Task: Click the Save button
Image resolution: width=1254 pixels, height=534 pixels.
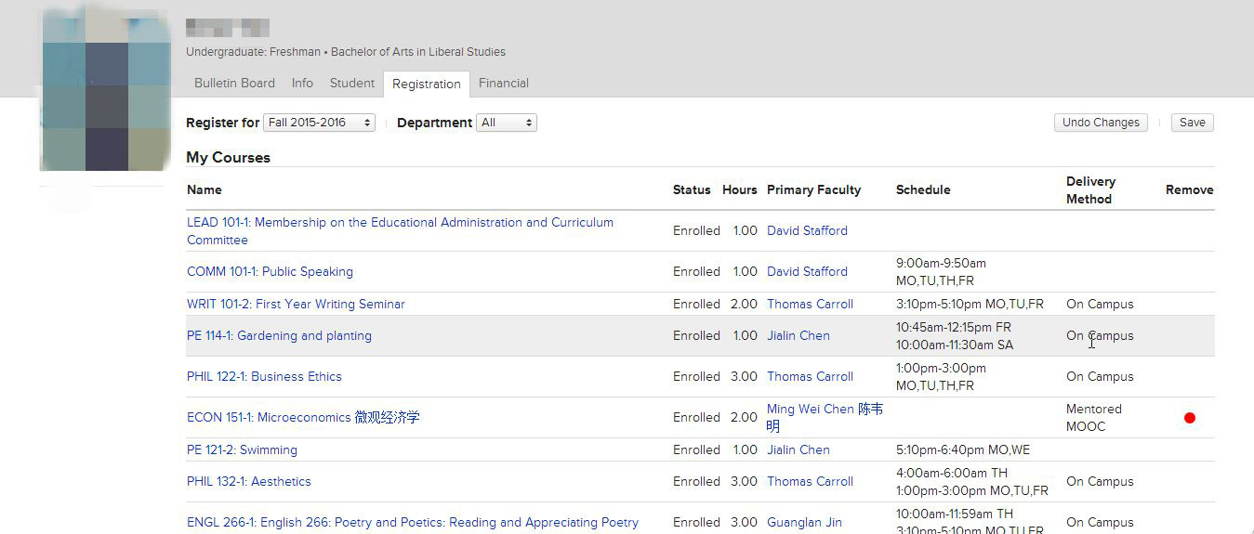Action: pos(1192,123)
